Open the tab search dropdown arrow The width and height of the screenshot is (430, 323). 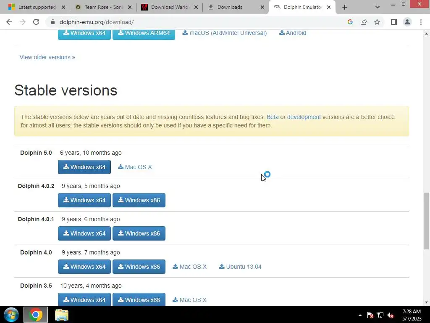(x=378, y=7)
